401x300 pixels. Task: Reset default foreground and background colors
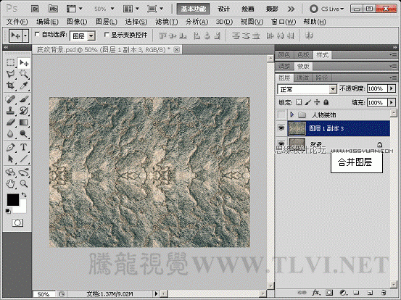[x=8, y=211]
